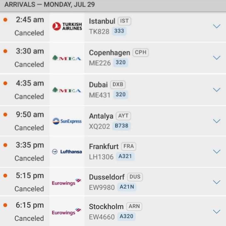Screen dimensions: 226x226
Task: Click the Turkish Airlines logo
Action: pyautogui.click(x=67, y=26)
